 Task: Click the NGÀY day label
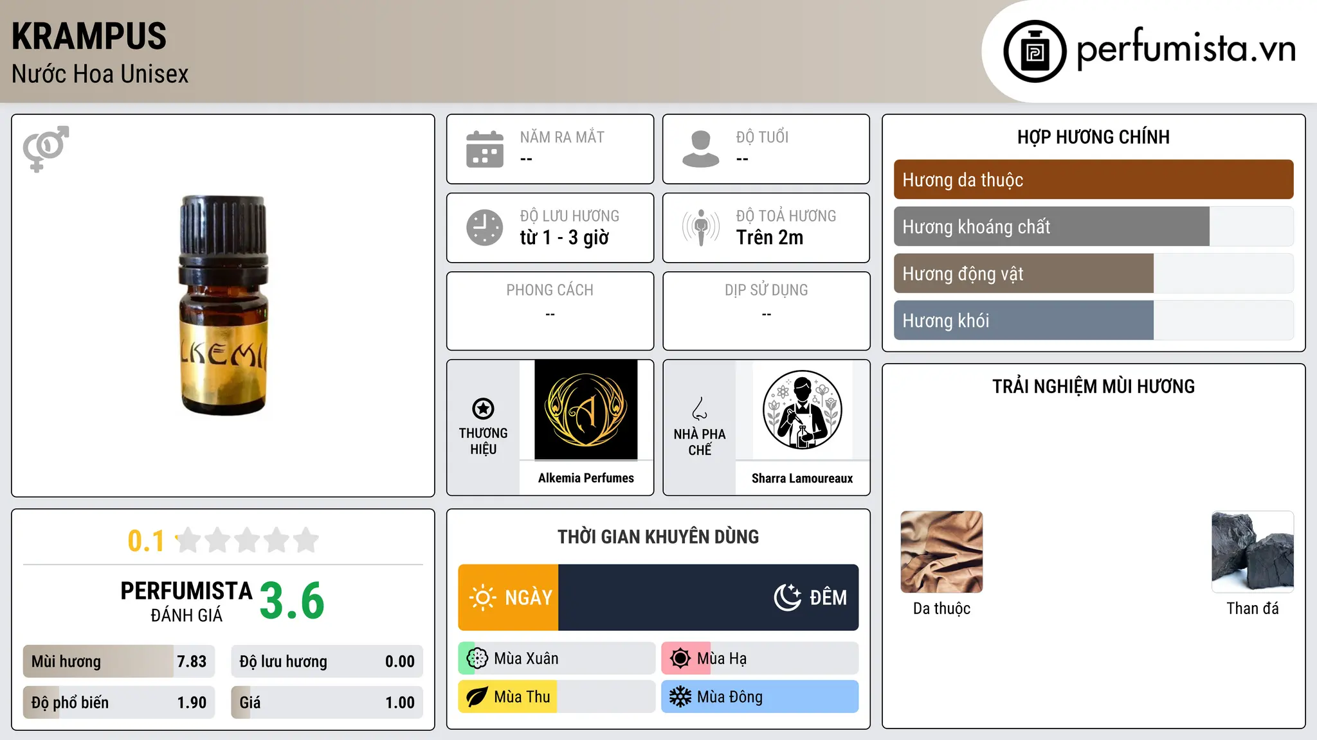[x=529, y=597]
